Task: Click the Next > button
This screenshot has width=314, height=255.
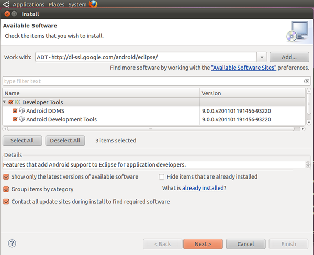Action: [203, 244]
